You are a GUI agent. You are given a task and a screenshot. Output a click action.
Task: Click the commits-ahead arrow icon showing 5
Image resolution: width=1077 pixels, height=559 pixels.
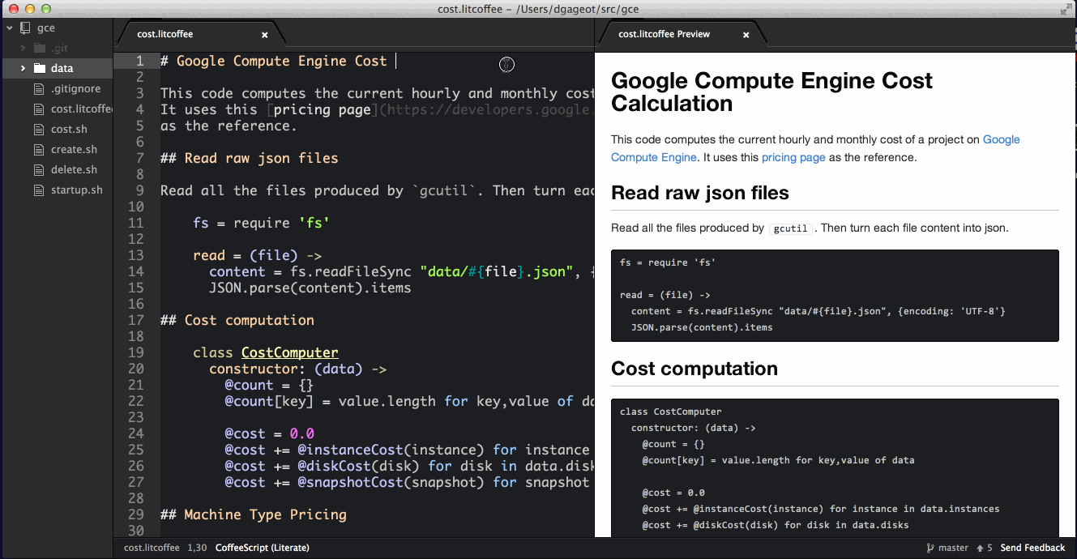[x=979, y=548]
